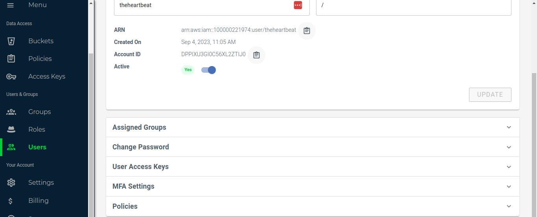The width and height of the screenshot is (537, 217).
Task: Click the Active label
Action: click(121, 66)
